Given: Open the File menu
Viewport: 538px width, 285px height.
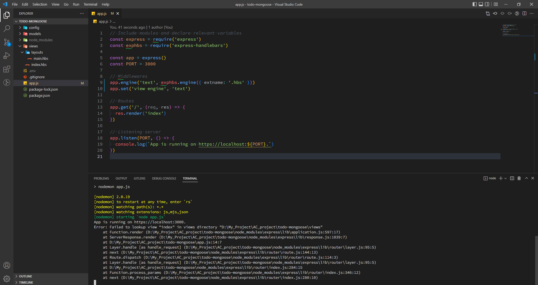Looking at the screenshot, I should (15, 4).
